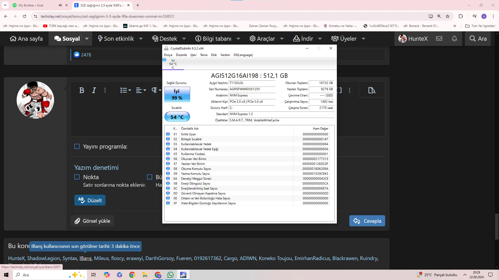Open the Windows Start menu

[6, 275]
